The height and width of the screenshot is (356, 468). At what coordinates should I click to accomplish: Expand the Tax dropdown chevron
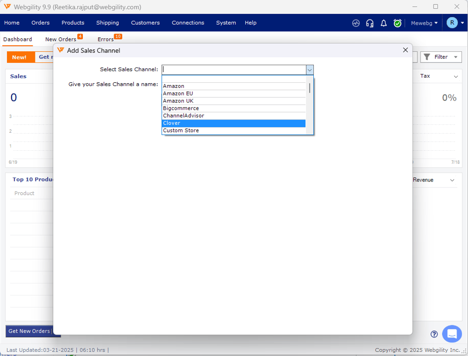[x=456, y=77]
